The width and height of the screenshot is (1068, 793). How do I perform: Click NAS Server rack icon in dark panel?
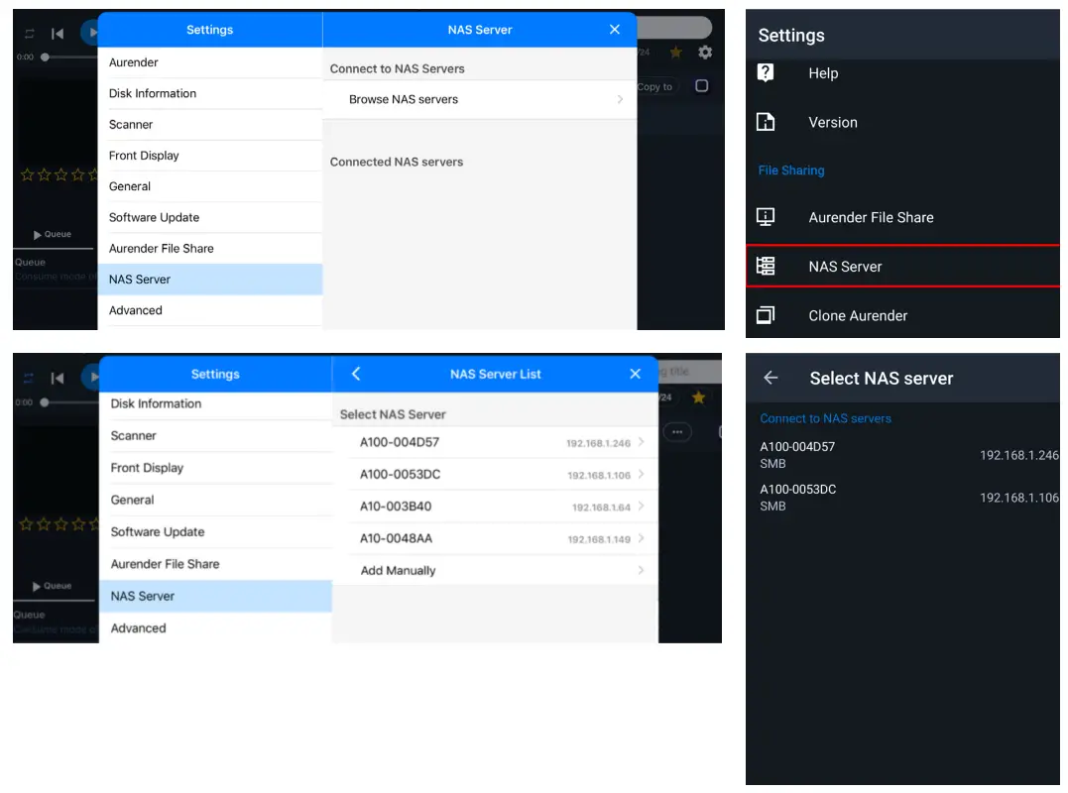tap(766, 266)
